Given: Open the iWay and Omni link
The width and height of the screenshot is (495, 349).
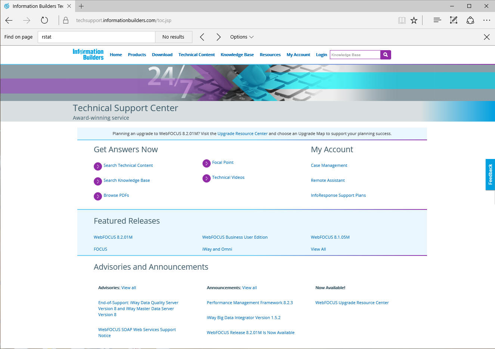Looking at the screenshot, I should 217,249.
